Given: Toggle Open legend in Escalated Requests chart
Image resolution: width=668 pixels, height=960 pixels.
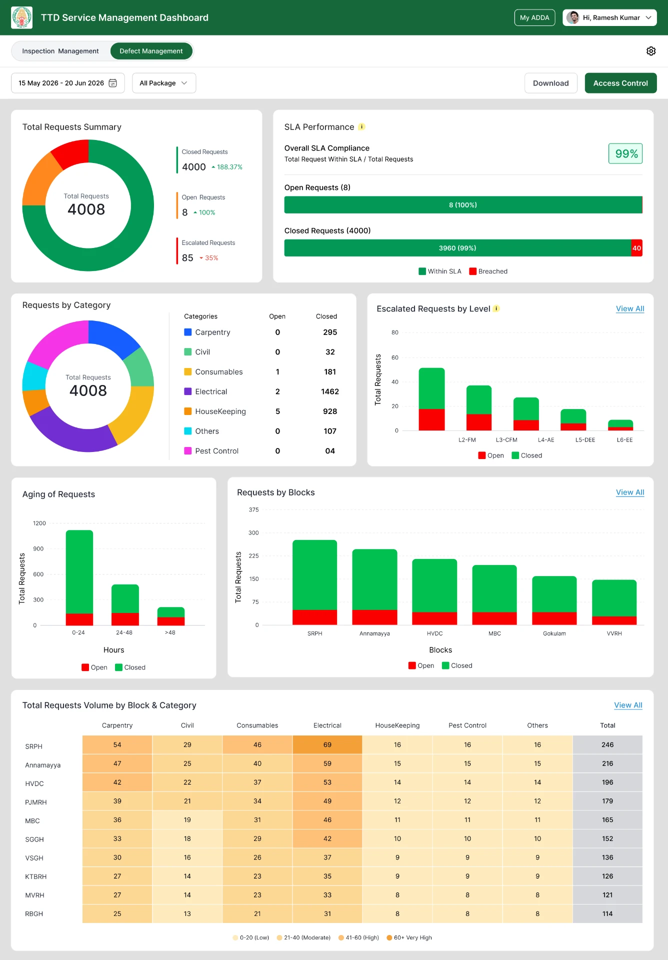Looking at the screenshot, I should tap(491, 455).
